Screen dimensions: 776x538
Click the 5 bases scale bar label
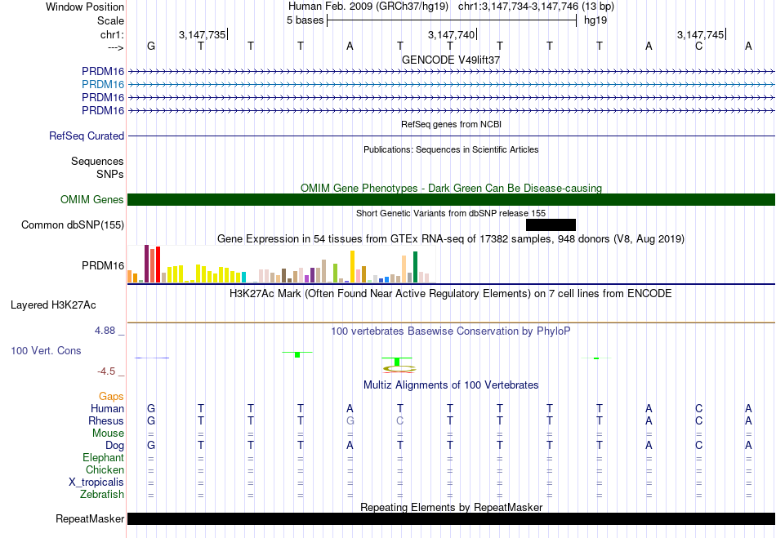click(x=305, y=20)
